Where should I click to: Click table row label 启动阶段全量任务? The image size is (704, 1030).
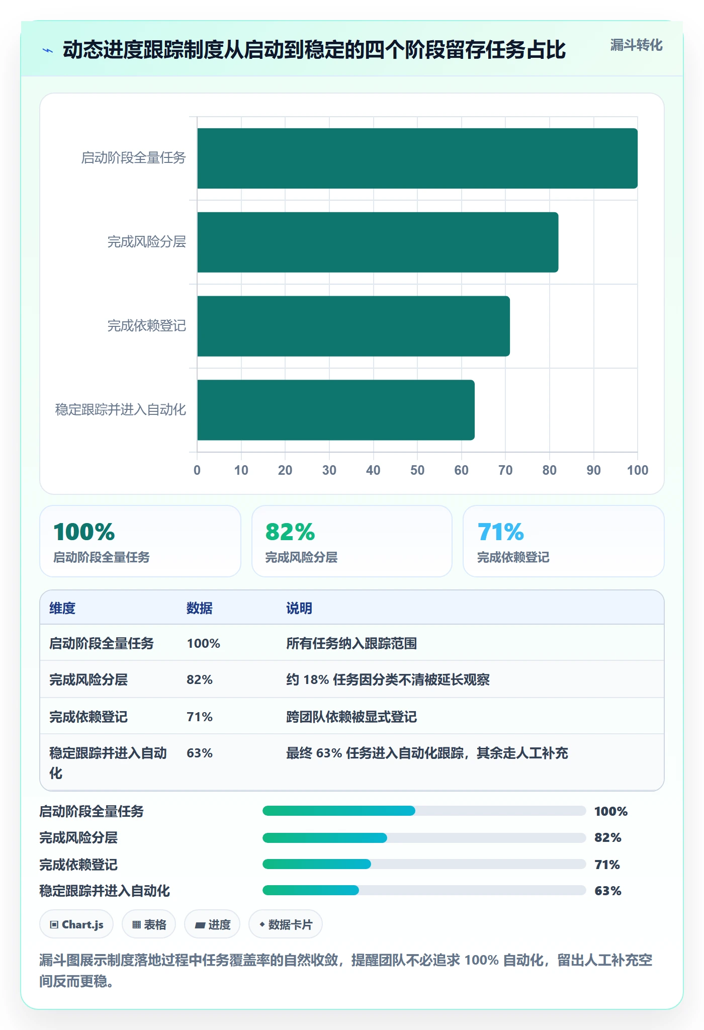(x=102, y=643)
